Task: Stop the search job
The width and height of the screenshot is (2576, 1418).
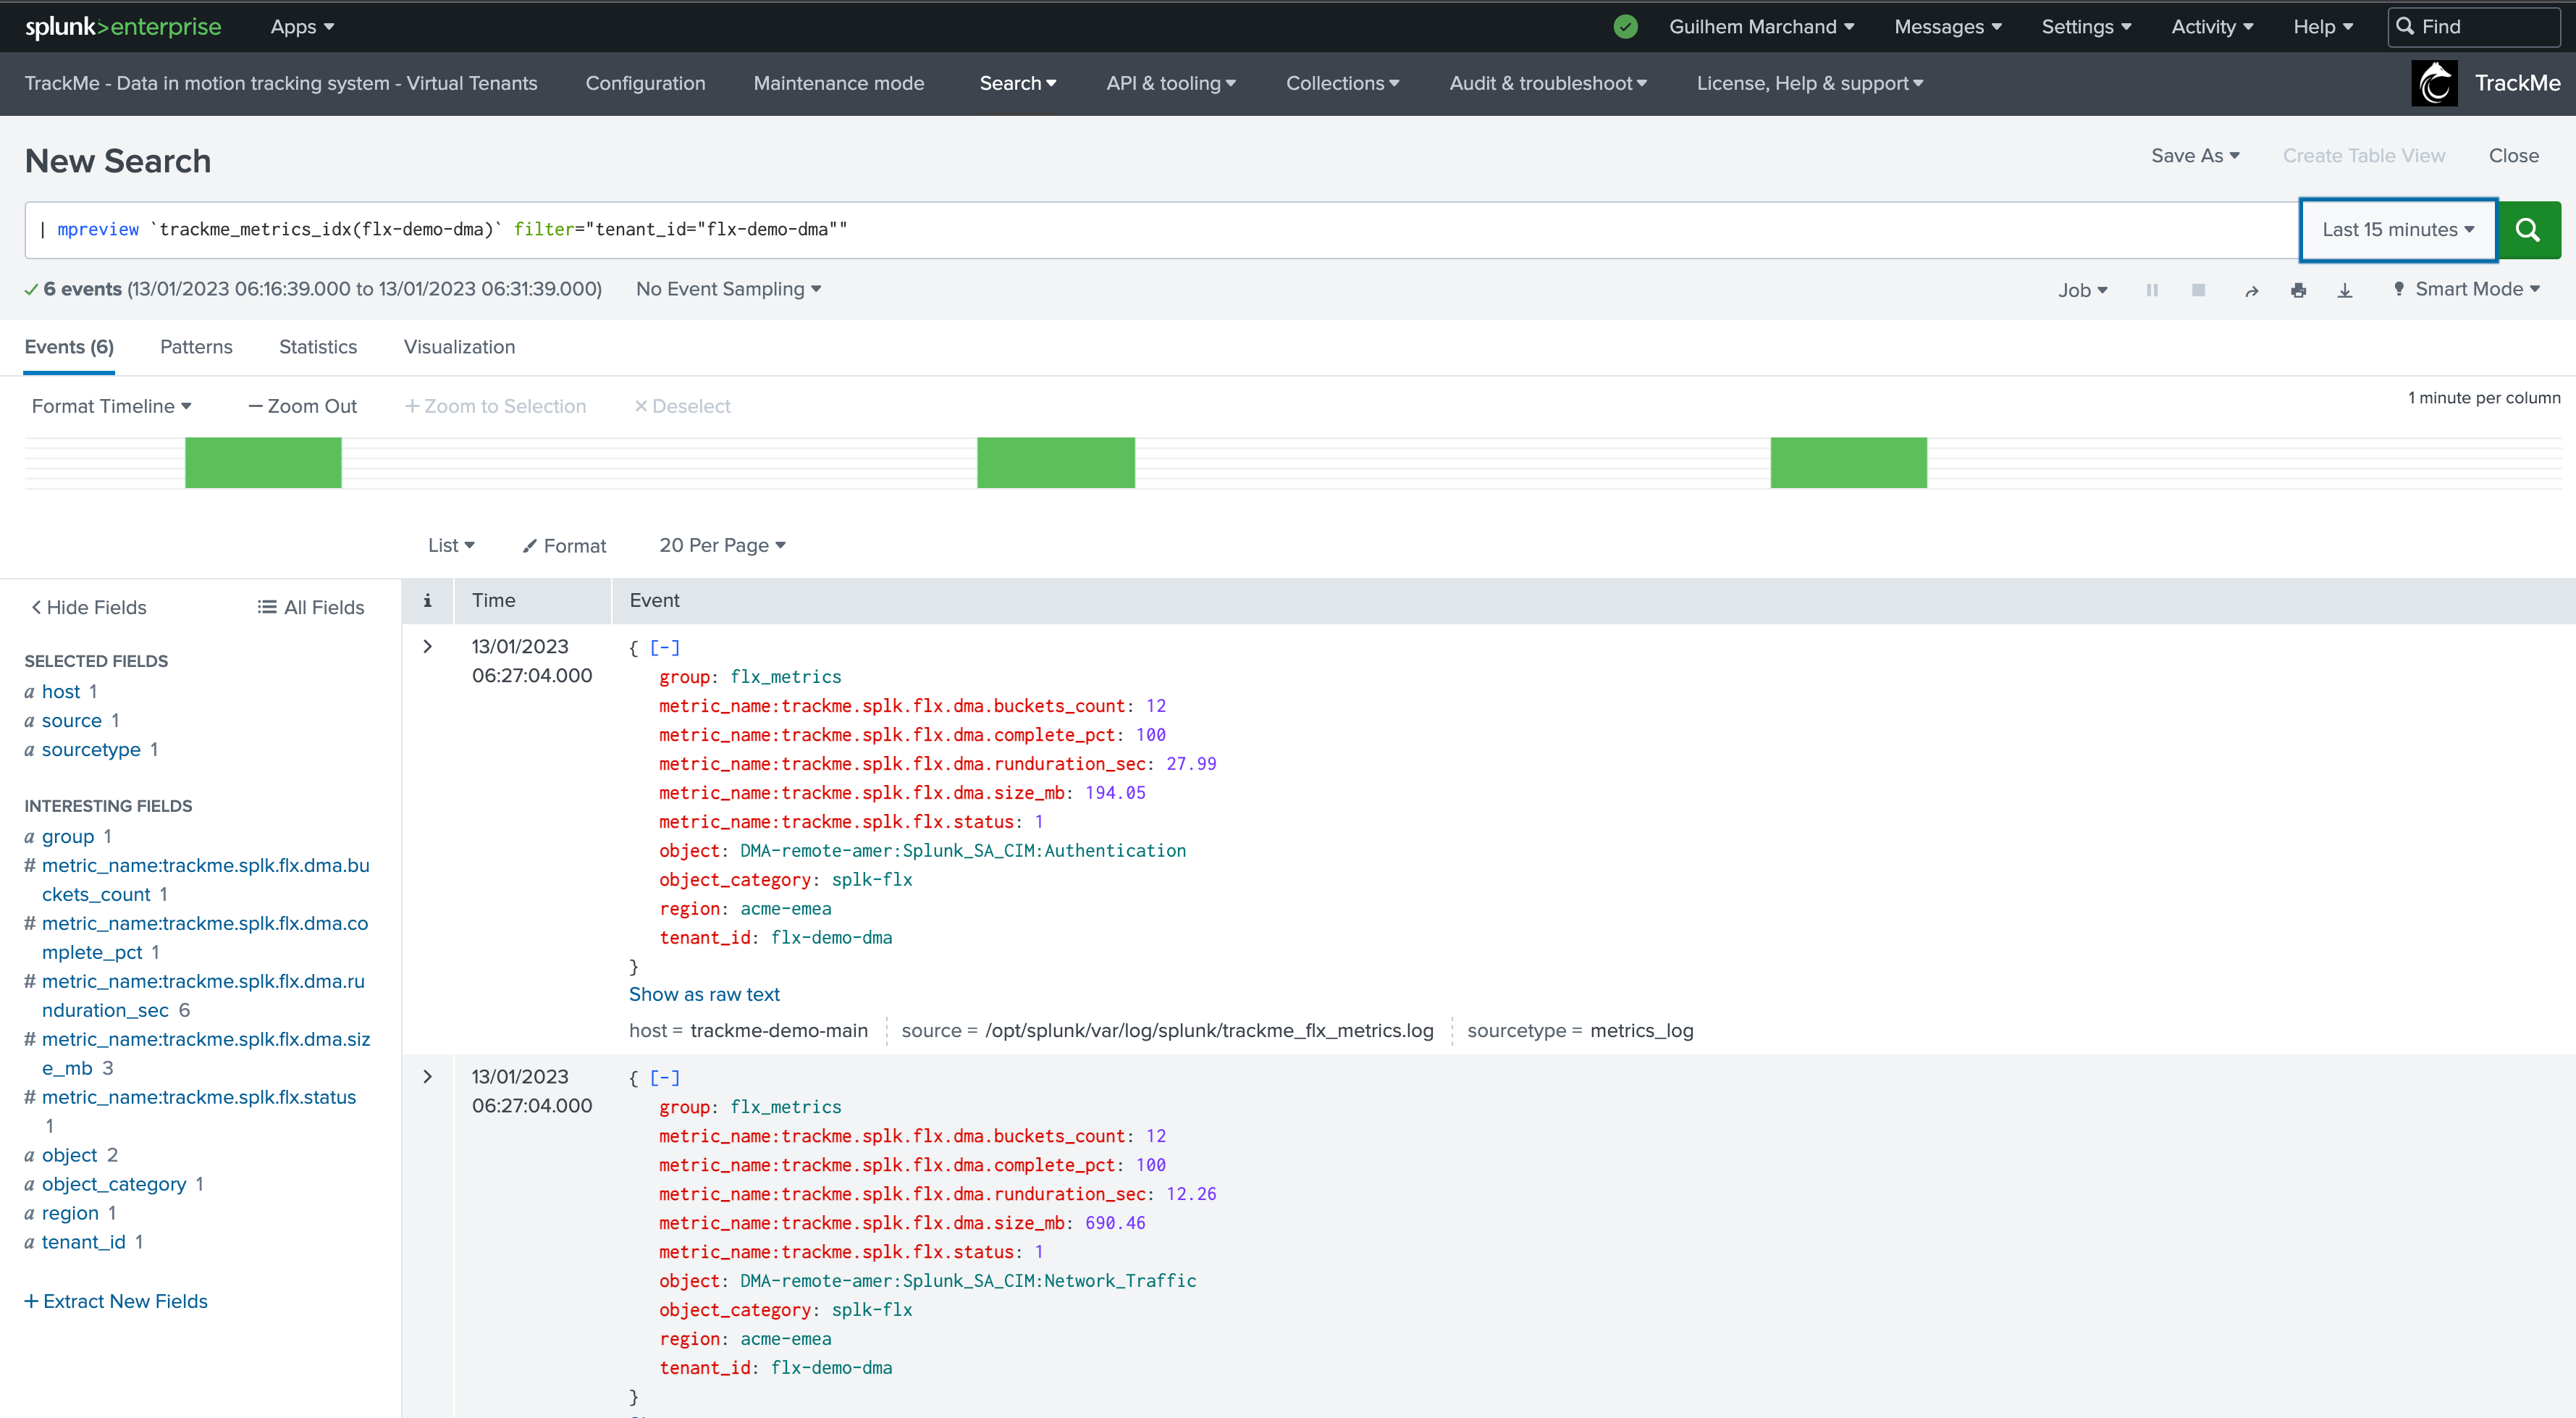Action: tap(2198, 290)
